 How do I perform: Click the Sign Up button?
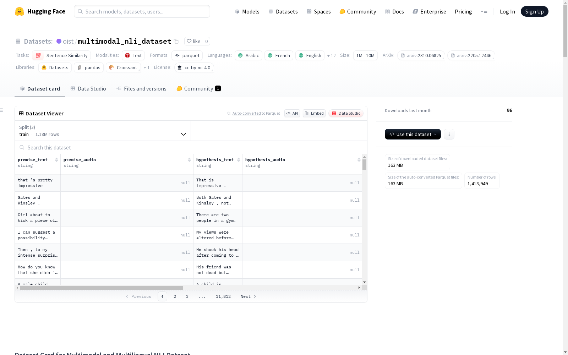pos(534,11)
